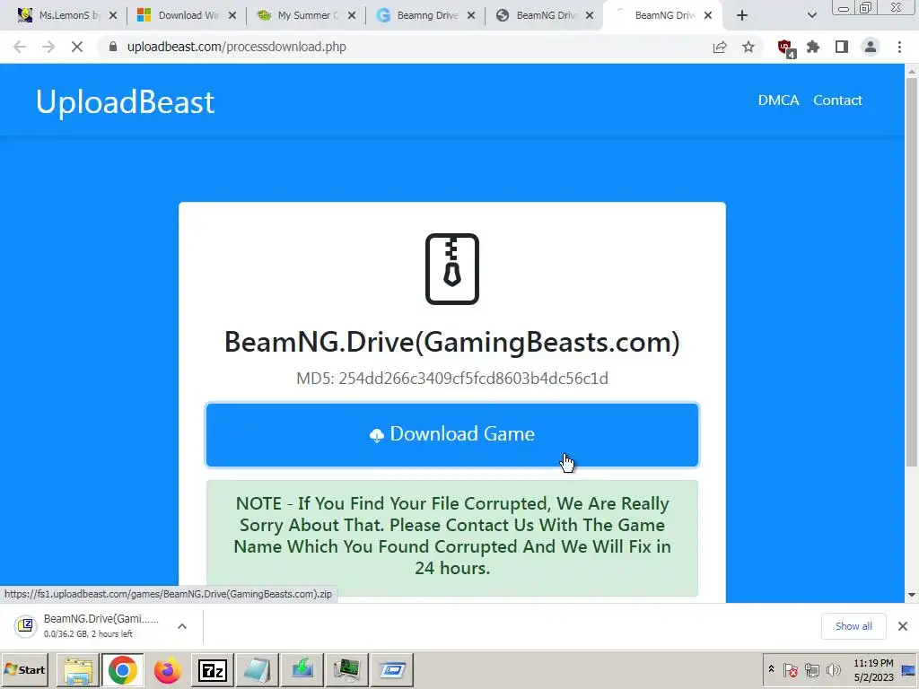Close the Download Windows tab
This screenshot has height=689, width=919.
coord(232,15)
